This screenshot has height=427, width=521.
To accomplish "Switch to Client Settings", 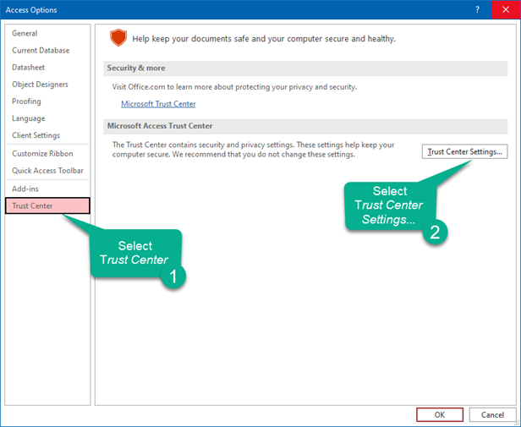I will pos(36,135).
